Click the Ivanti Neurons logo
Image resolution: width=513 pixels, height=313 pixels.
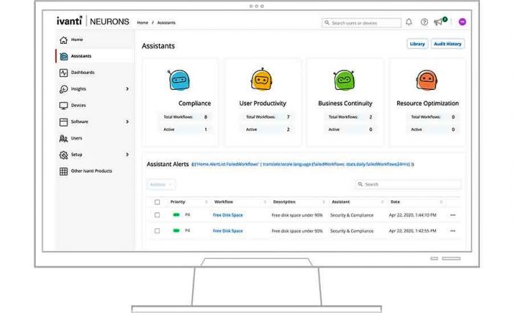pyautogui.click(x=92, y=21)
